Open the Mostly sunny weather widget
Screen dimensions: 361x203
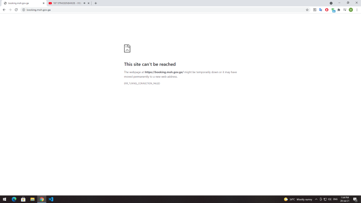(x=298, y=199)
